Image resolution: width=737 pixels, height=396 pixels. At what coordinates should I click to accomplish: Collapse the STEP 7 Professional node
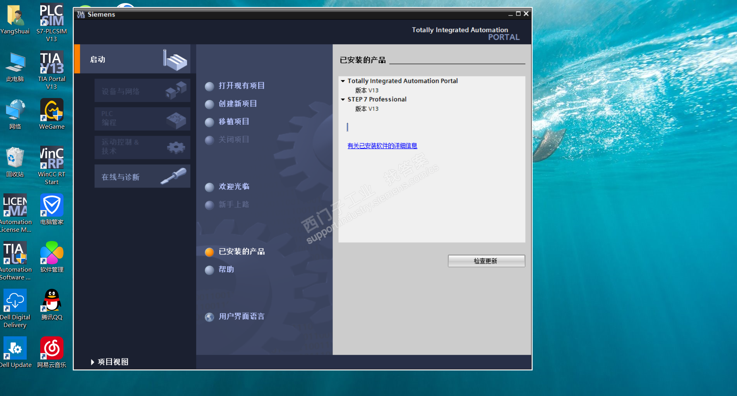(x=343, y=100)
